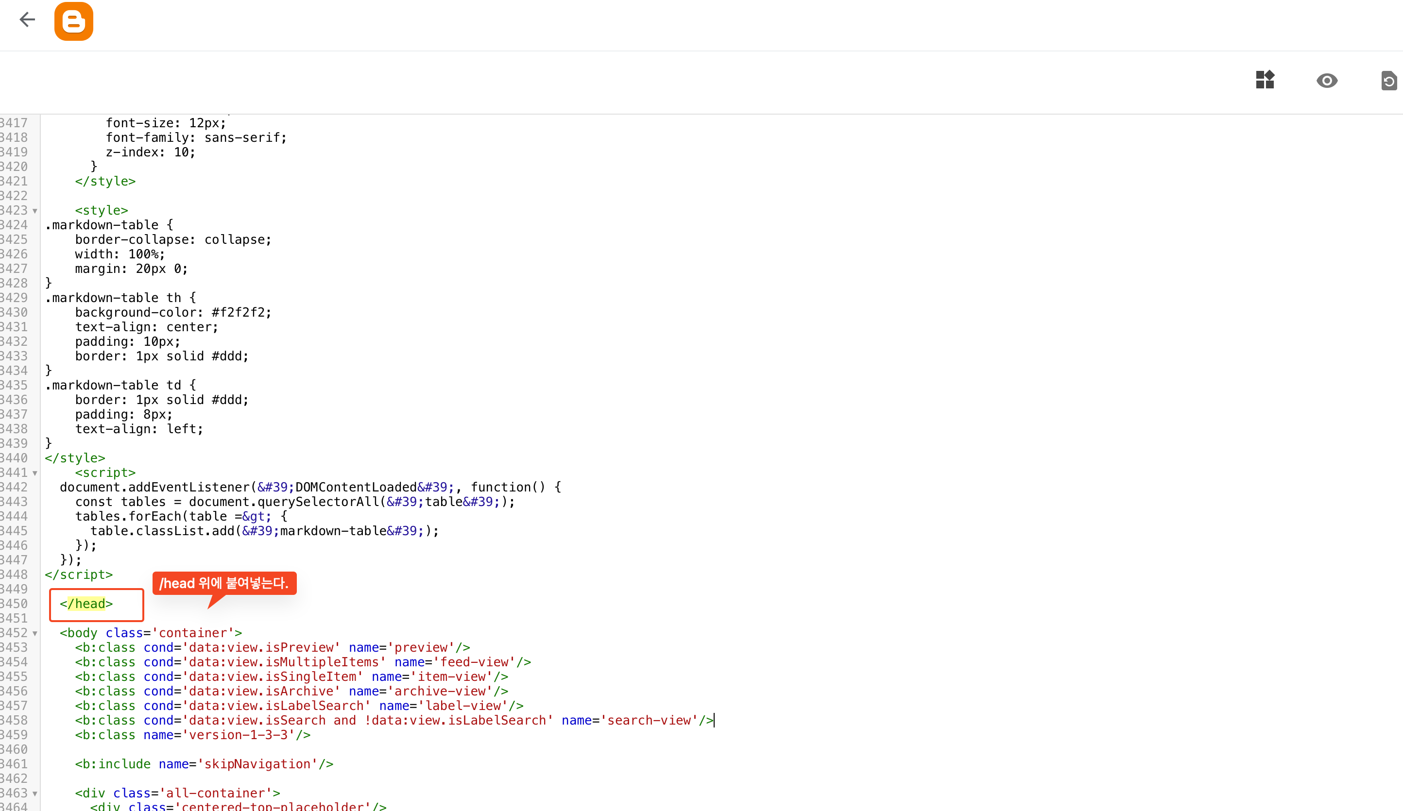Screen dimensions: 1403x811
Task: Click the 'text-align: left;' line
Action: 139,429
